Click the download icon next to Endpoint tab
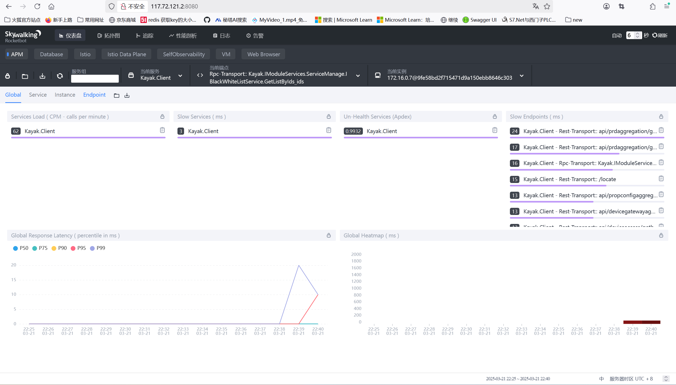The height and width of the screenshot is (385, 676). point(127,95)
